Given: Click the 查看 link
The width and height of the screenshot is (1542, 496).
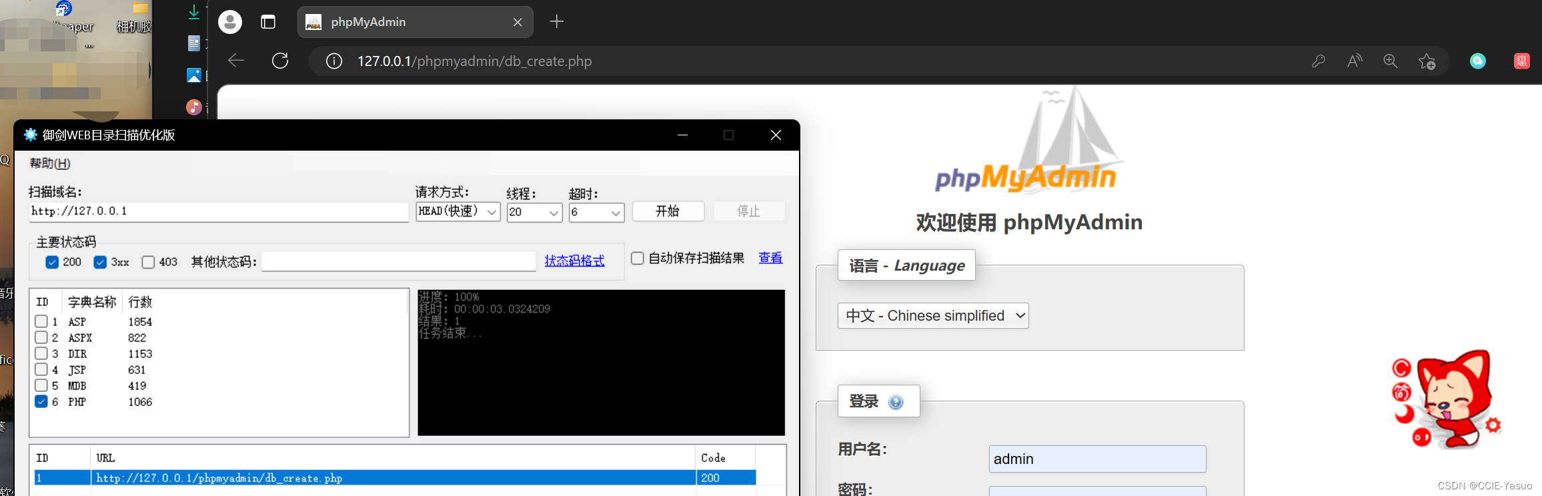Looking at the screenshot, I should click(770, 258).
